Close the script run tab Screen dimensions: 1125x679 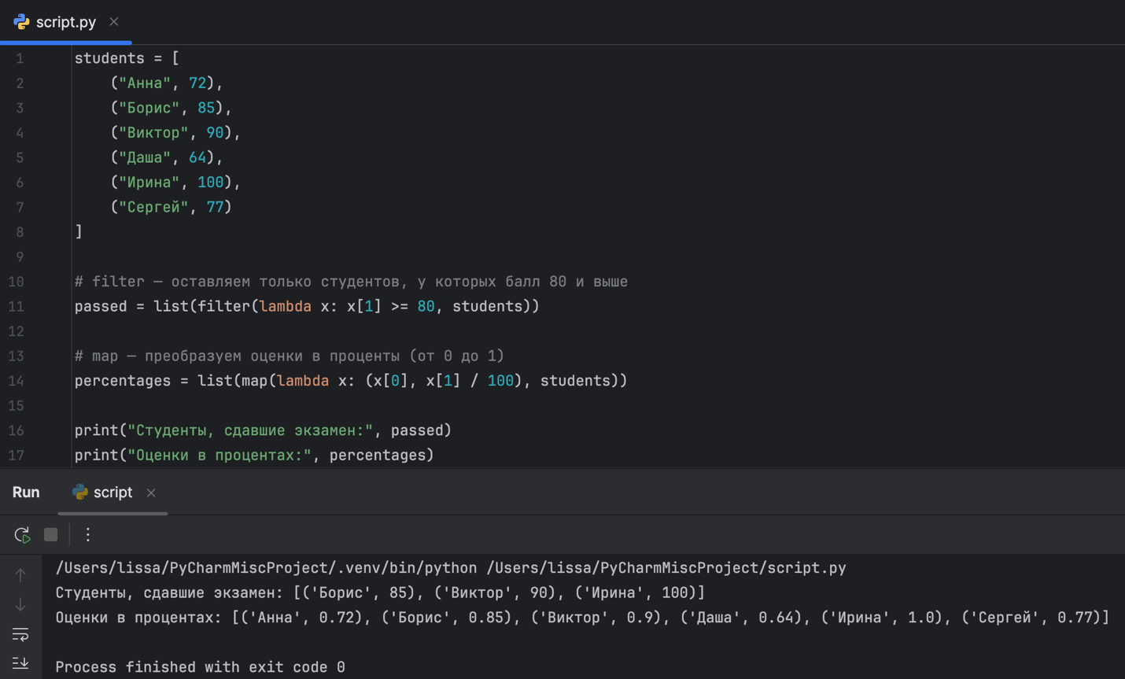point(151,493)
